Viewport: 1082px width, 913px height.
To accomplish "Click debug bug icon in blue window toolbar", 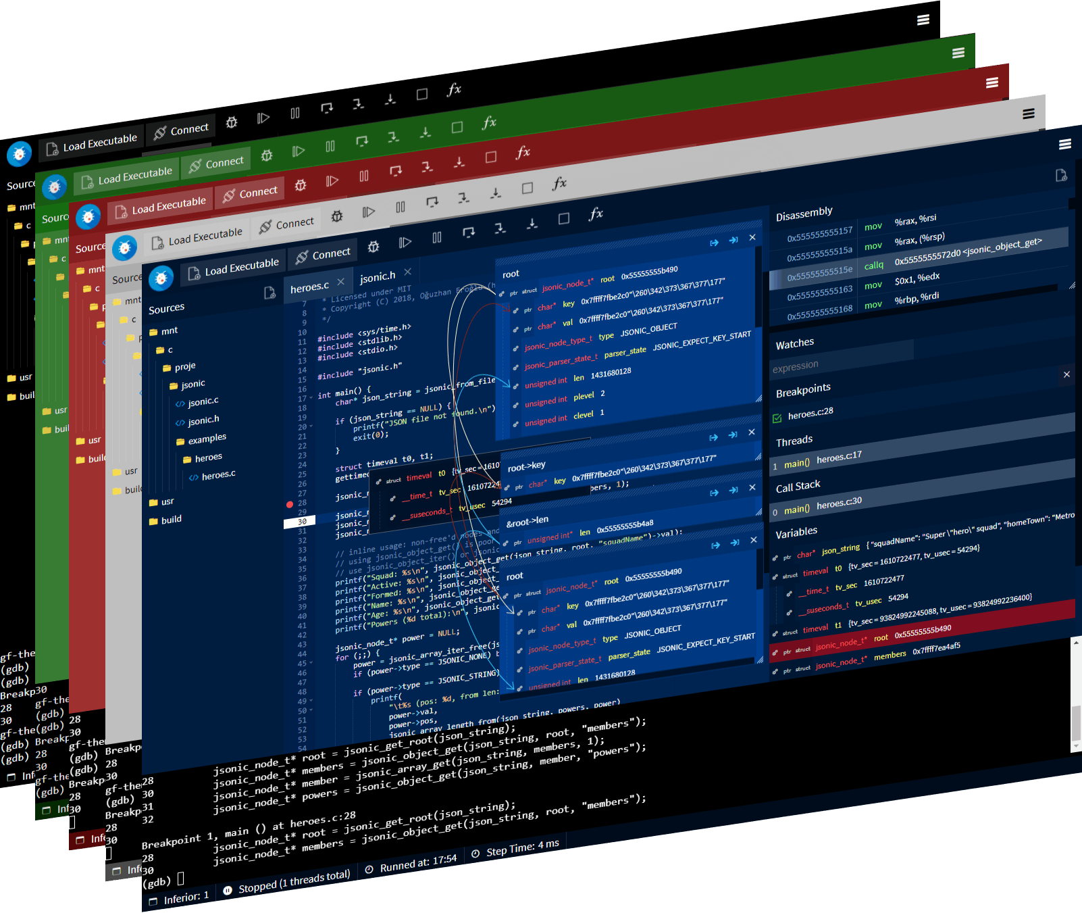I will (x=373, y=247).
